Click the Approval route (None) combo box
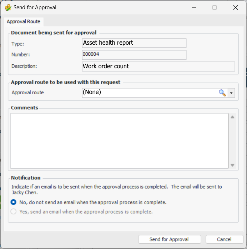 click(150, 93)
